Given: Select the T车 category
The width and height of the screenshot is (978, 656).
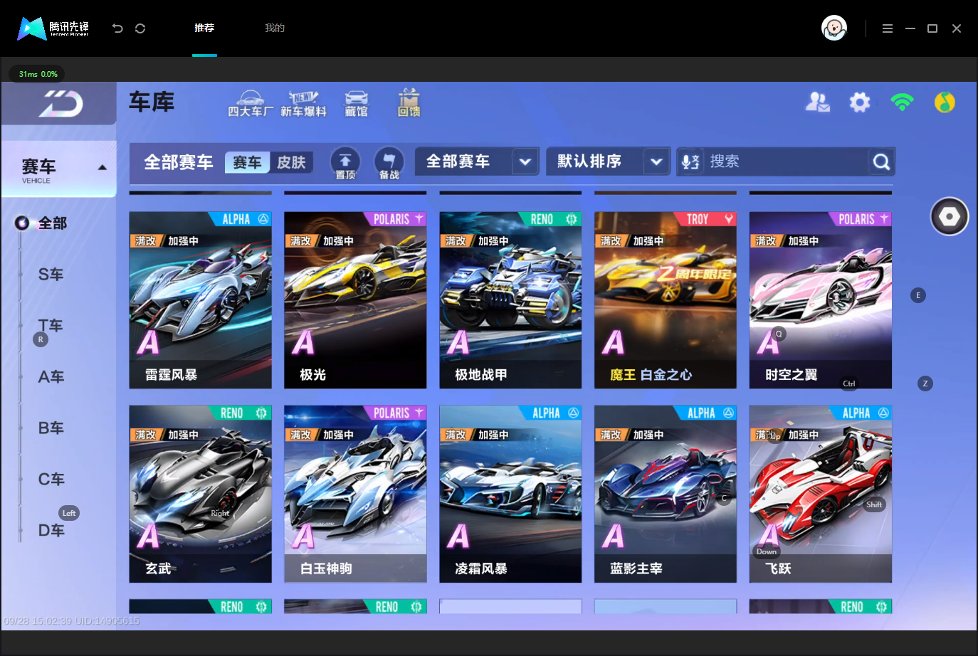Looking at the screenshot, I should pos(51,326).
